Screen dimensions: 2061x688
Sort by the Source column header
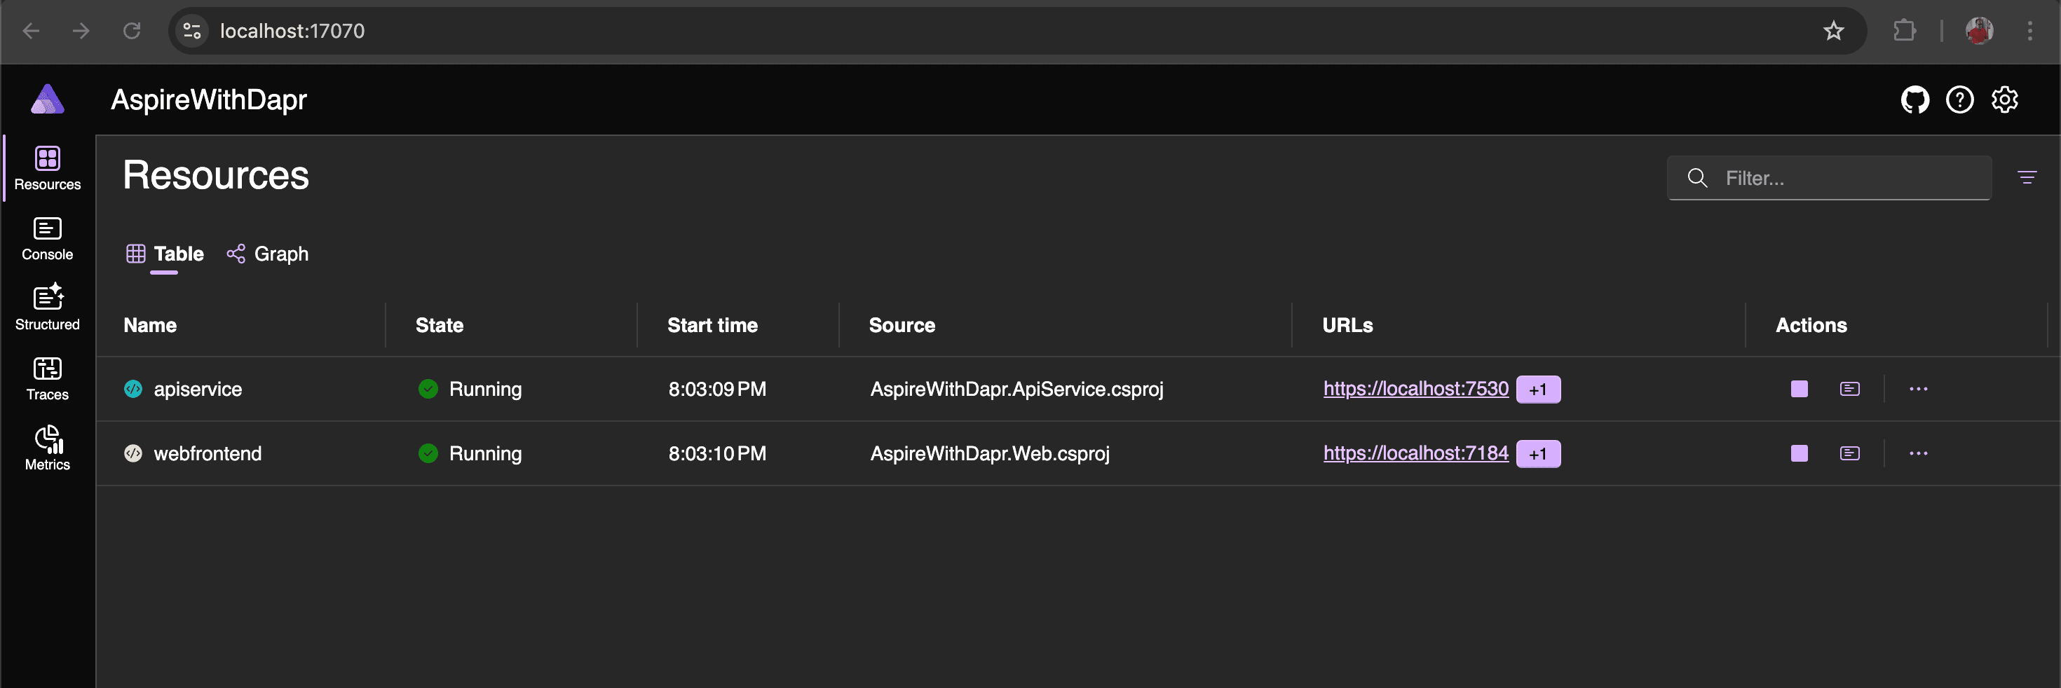902,326
